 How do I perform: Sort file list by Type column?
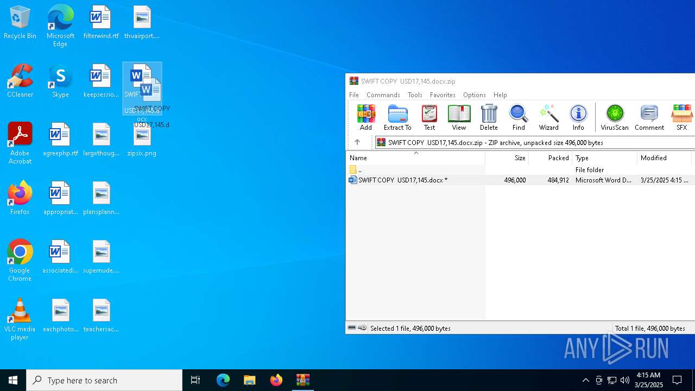(604, 158)
